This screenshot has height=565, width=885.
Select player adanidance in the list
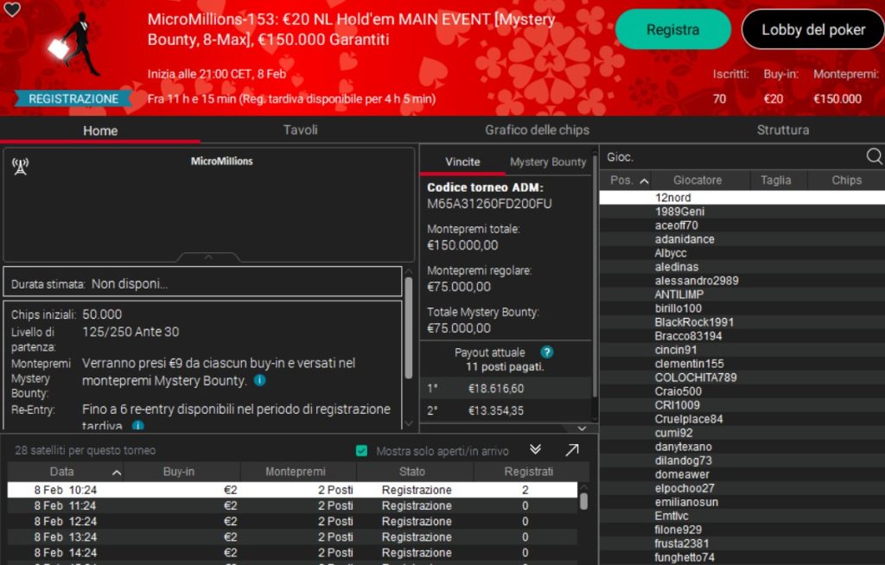742,238
